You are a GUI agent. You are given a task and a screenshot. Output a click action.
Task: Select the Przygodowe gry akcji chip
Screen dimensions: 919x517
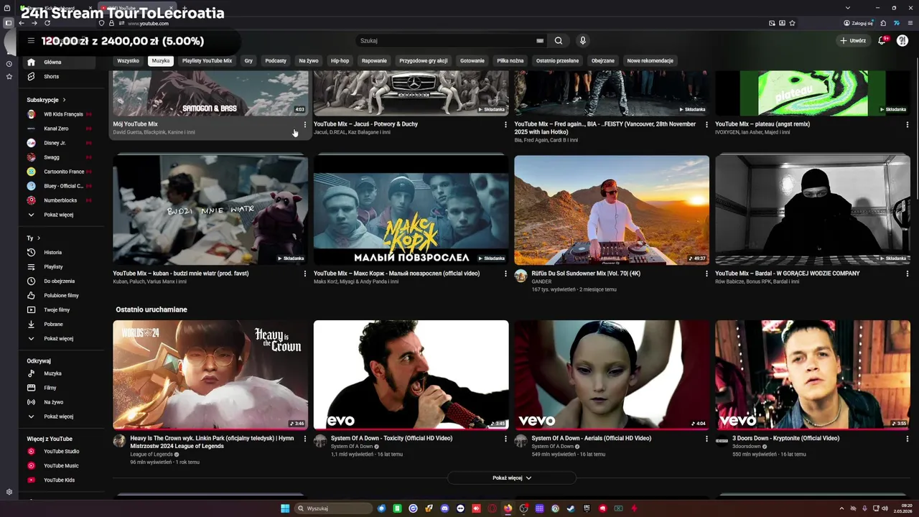click(424, 61)
